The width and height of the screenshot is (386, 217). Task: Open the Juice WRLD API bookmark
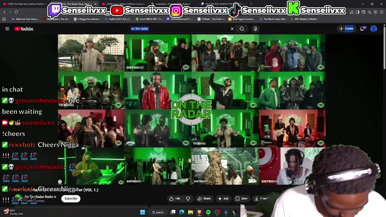tap(149, 19)
